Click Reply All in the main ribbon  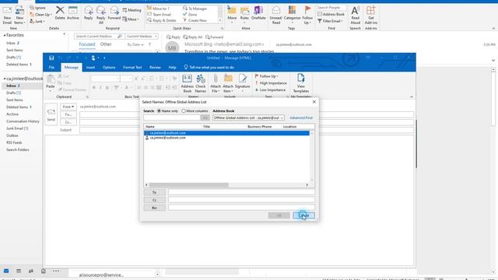[x=101, y=15]
